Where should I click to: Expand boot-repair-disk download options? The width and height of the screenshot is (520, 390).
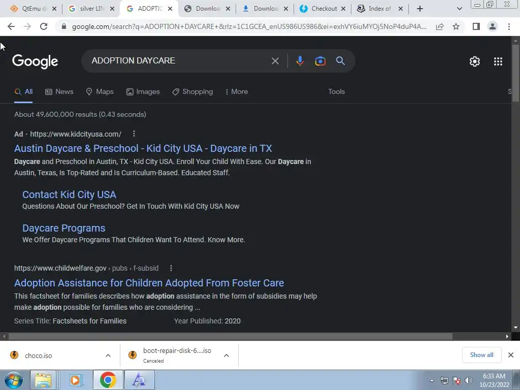click(226, 355)
